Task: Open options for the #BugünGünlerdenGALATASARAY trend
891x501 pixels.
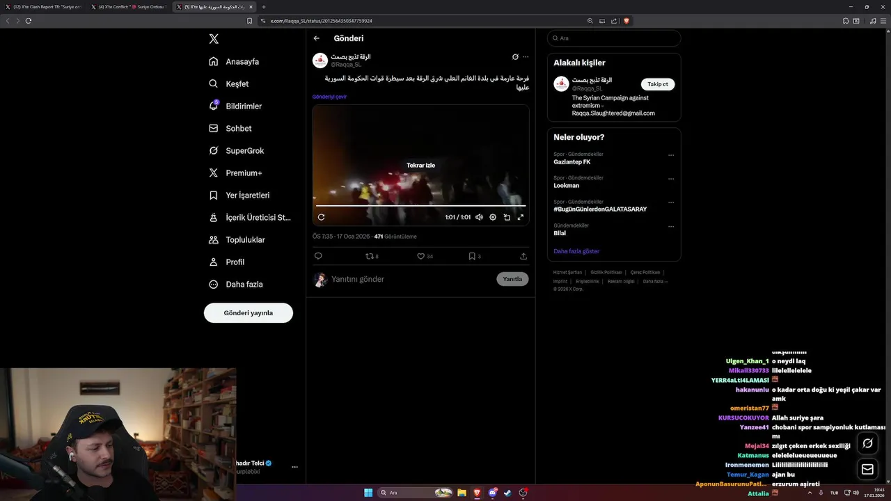Action: coord(671,202)
